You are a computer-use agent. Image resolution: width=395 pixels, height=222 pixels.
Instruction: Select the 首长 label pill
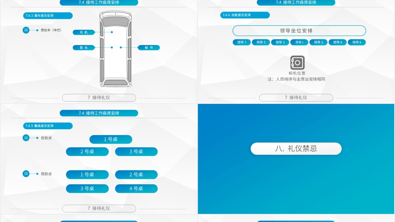tap(84, 47)
